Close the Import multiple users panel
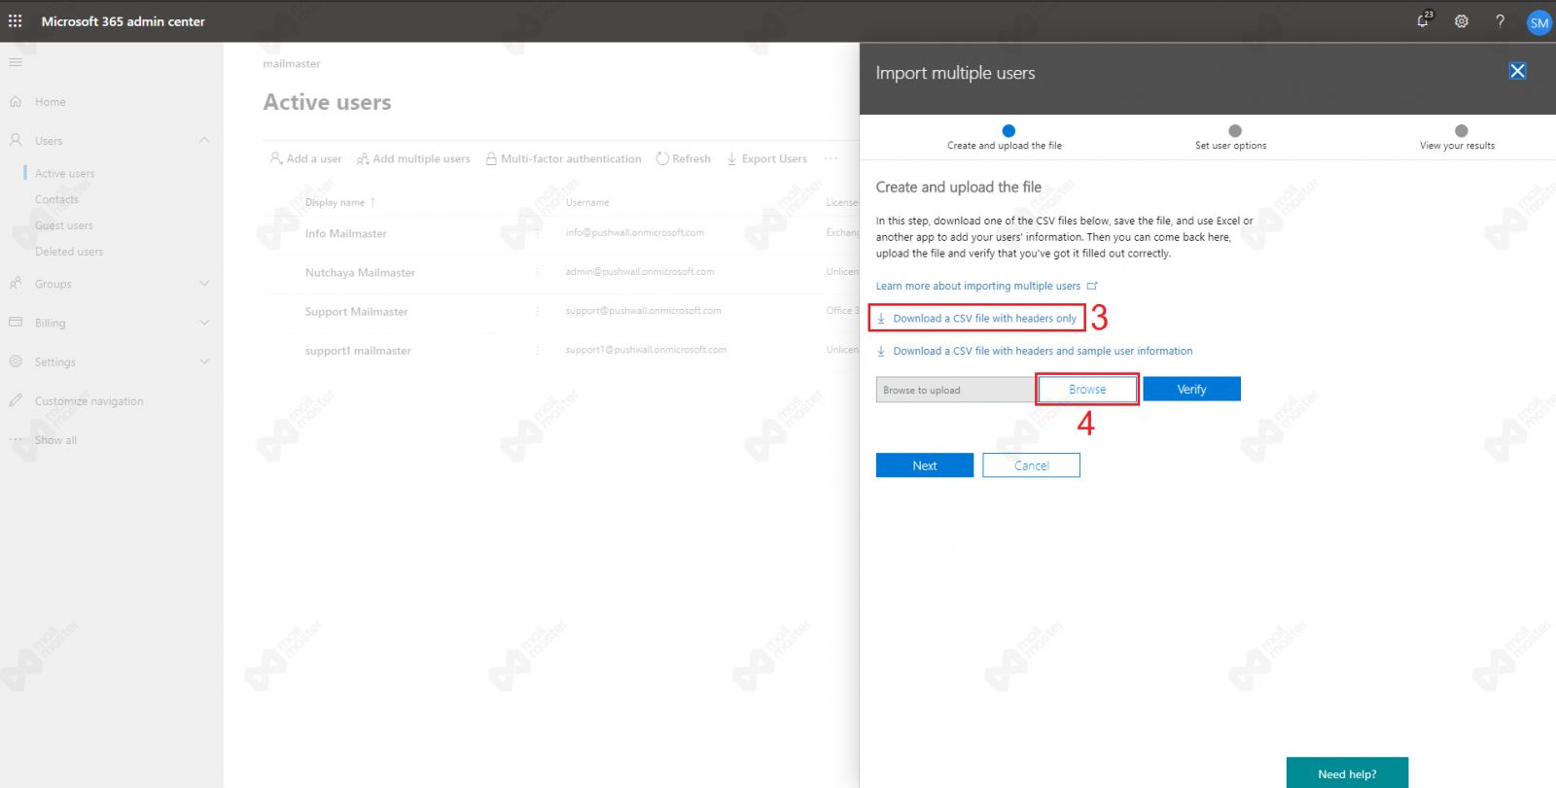Screen dimensions: 1556x788 click(1517, 71)
